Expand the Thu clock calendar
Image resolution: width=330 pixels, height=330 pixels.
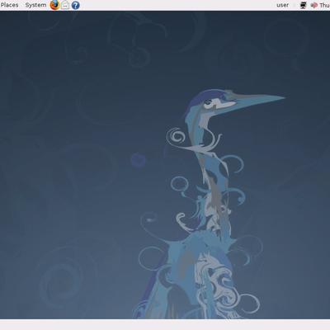[325, 5]
